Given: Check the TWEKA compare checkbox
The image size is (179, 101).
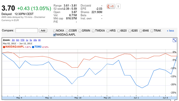Looking at the screenshot, I should tap(93, 31).
